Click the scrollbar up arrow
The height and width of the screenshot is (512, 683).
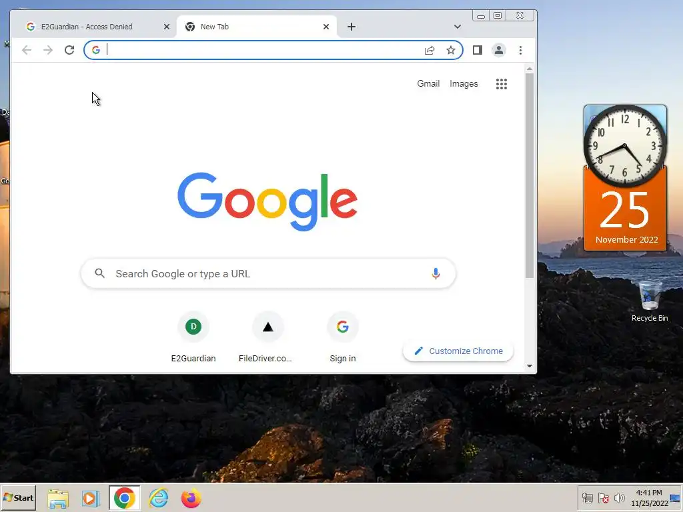529,69
